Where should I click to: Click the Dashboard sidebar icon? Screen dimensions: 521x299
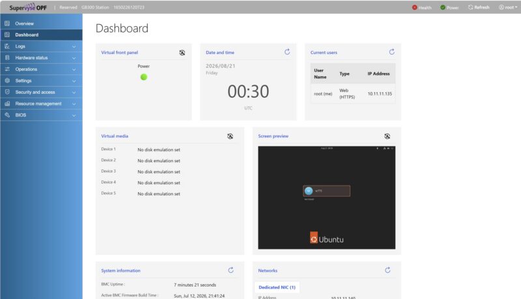coord(7,35)
